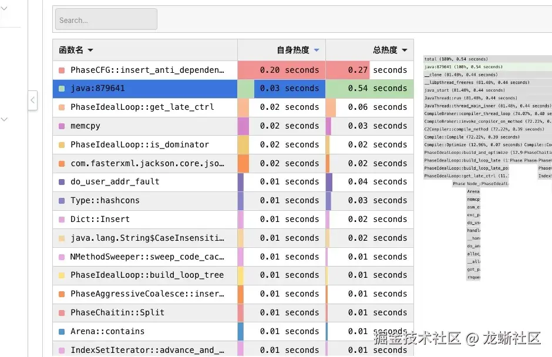
Task: Click color swatch of do_user_addr_fault row
Action: pyautogui.click(x=62, y=181)
